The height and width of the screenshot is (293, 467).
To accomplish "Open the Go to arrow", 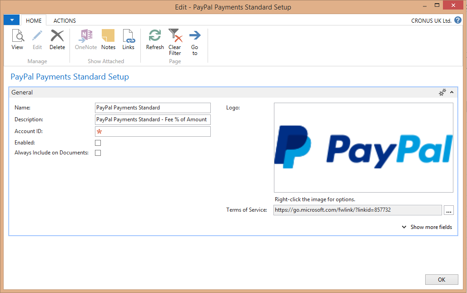I will pos(195,42).
